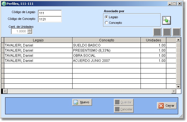Select the Legajo radio button

tap(107, 17)
